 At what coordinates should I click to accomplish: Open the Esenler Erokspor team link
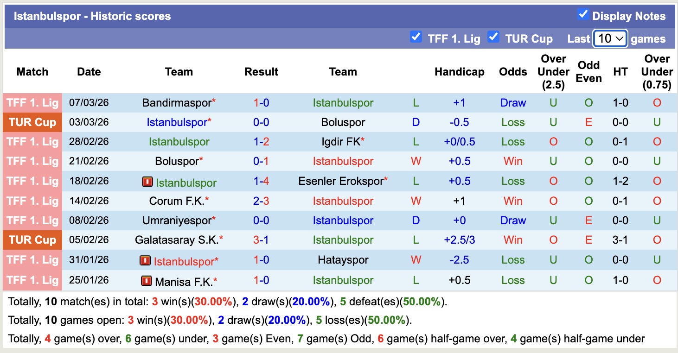tap(341, 181)
